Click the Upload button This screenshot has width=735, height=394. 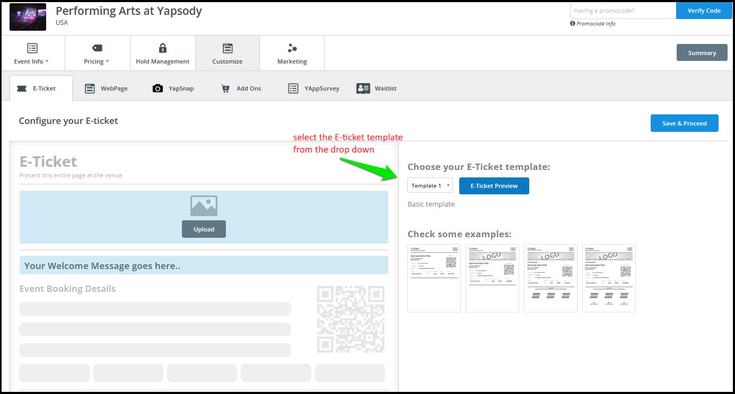204,229
